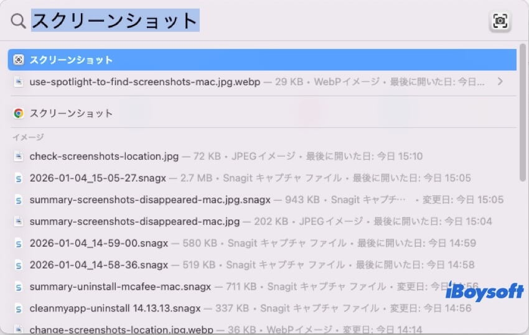Open change-screenshots-location.jpg.webp
The image size is (529, 335).
click(262, 329)
